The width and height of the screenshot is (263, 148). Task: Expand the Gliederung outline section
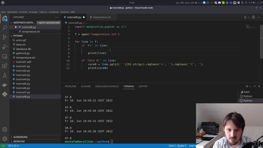pos(20,137)
